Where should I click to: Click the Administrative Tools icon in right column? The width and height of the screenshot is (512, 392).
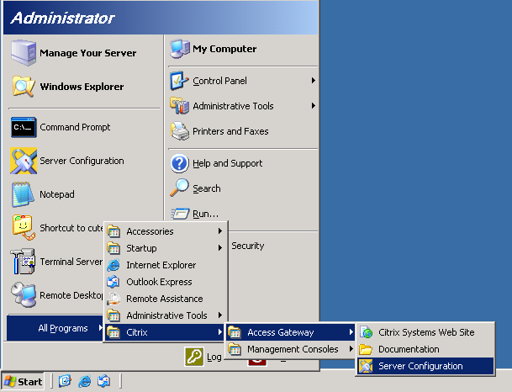pos(179,106)
